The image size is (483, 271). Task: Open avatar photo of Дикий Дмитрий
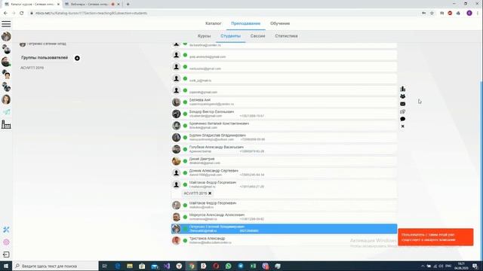176,161
